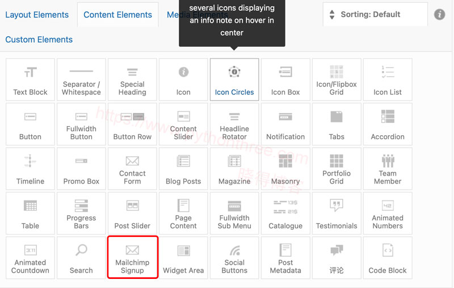Select the Special Heading element
454x288 pixels.
point(132,80)
